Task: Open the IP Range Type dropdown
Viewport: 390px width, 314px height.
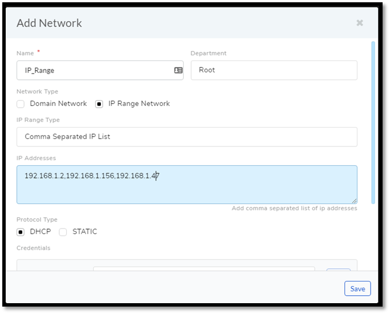Action: pos(187,137)
